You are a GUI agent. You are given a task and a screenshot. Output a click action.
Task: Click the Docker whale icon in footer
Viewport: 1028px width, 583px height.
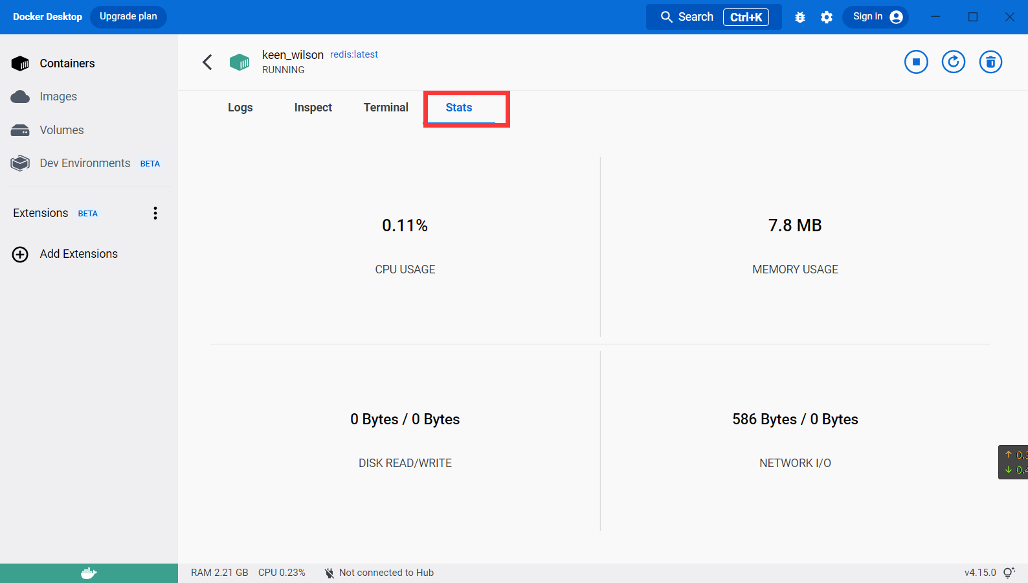coord(89,573)
